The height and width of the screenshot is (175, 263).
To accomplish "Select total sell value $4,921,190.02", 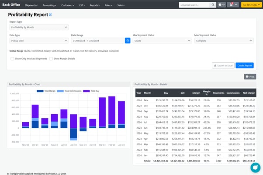I will pos(177,161).
